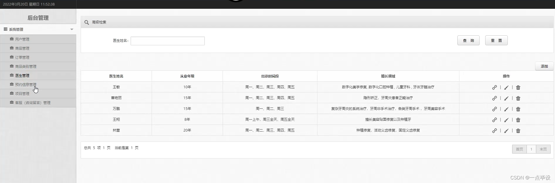Edit doctor 王翔 with the pencil icon
555x183 pixels.
506,120
